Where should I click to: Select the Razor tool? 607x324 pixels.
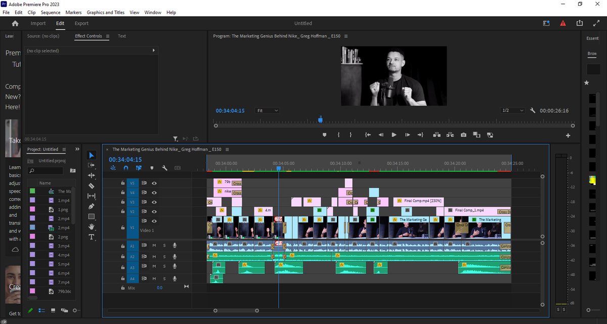[x=92, y=186]
